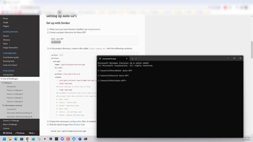The height and width of the screenshot is (142, 253).
Task: Open the Docker Hub link in step 5
Action: tap(79, 125)
